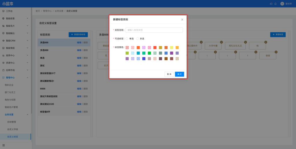Remove the 大学中庸 tag via its X icon

[x=221, y=42]
